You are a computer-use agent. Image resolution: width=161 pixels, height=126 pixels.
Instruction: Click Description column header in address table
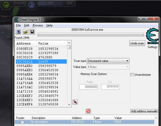[39, 118]
